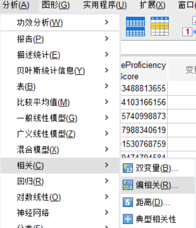Open the 广义线性模型(Z) submenu

[60, 133]
